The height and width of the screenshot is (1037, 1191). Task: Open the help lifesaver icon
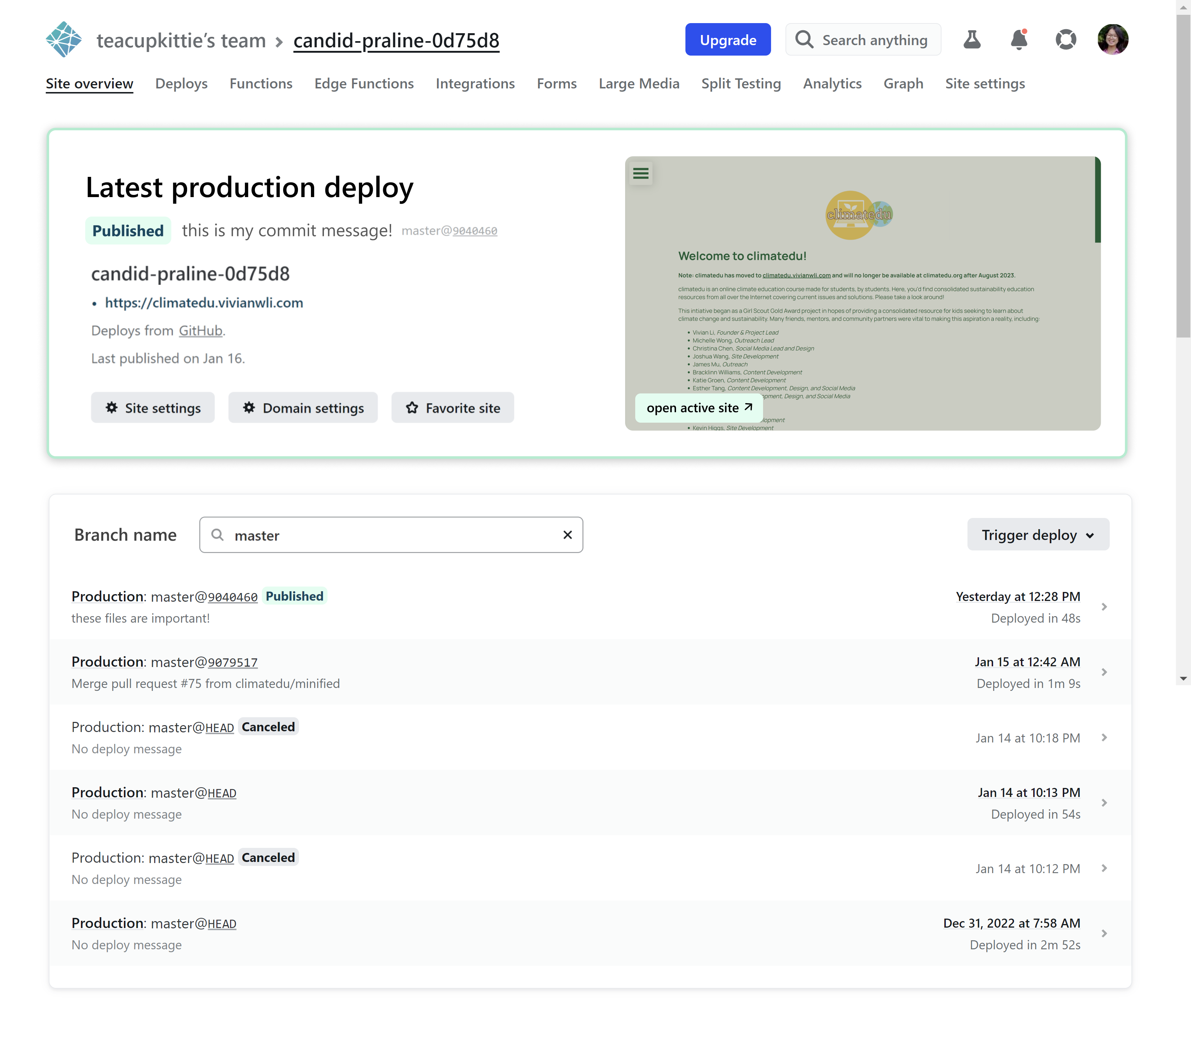pos(1066,39)
